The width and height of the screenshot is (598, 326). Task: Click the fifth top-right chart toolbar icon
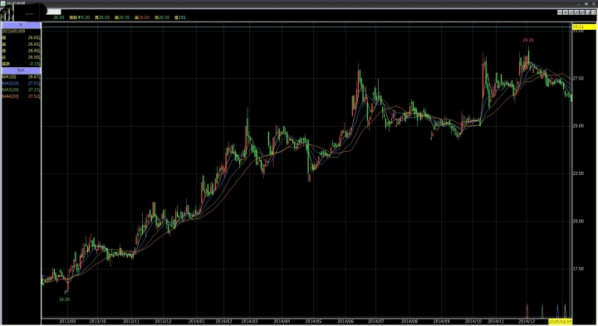coord(582,12)
